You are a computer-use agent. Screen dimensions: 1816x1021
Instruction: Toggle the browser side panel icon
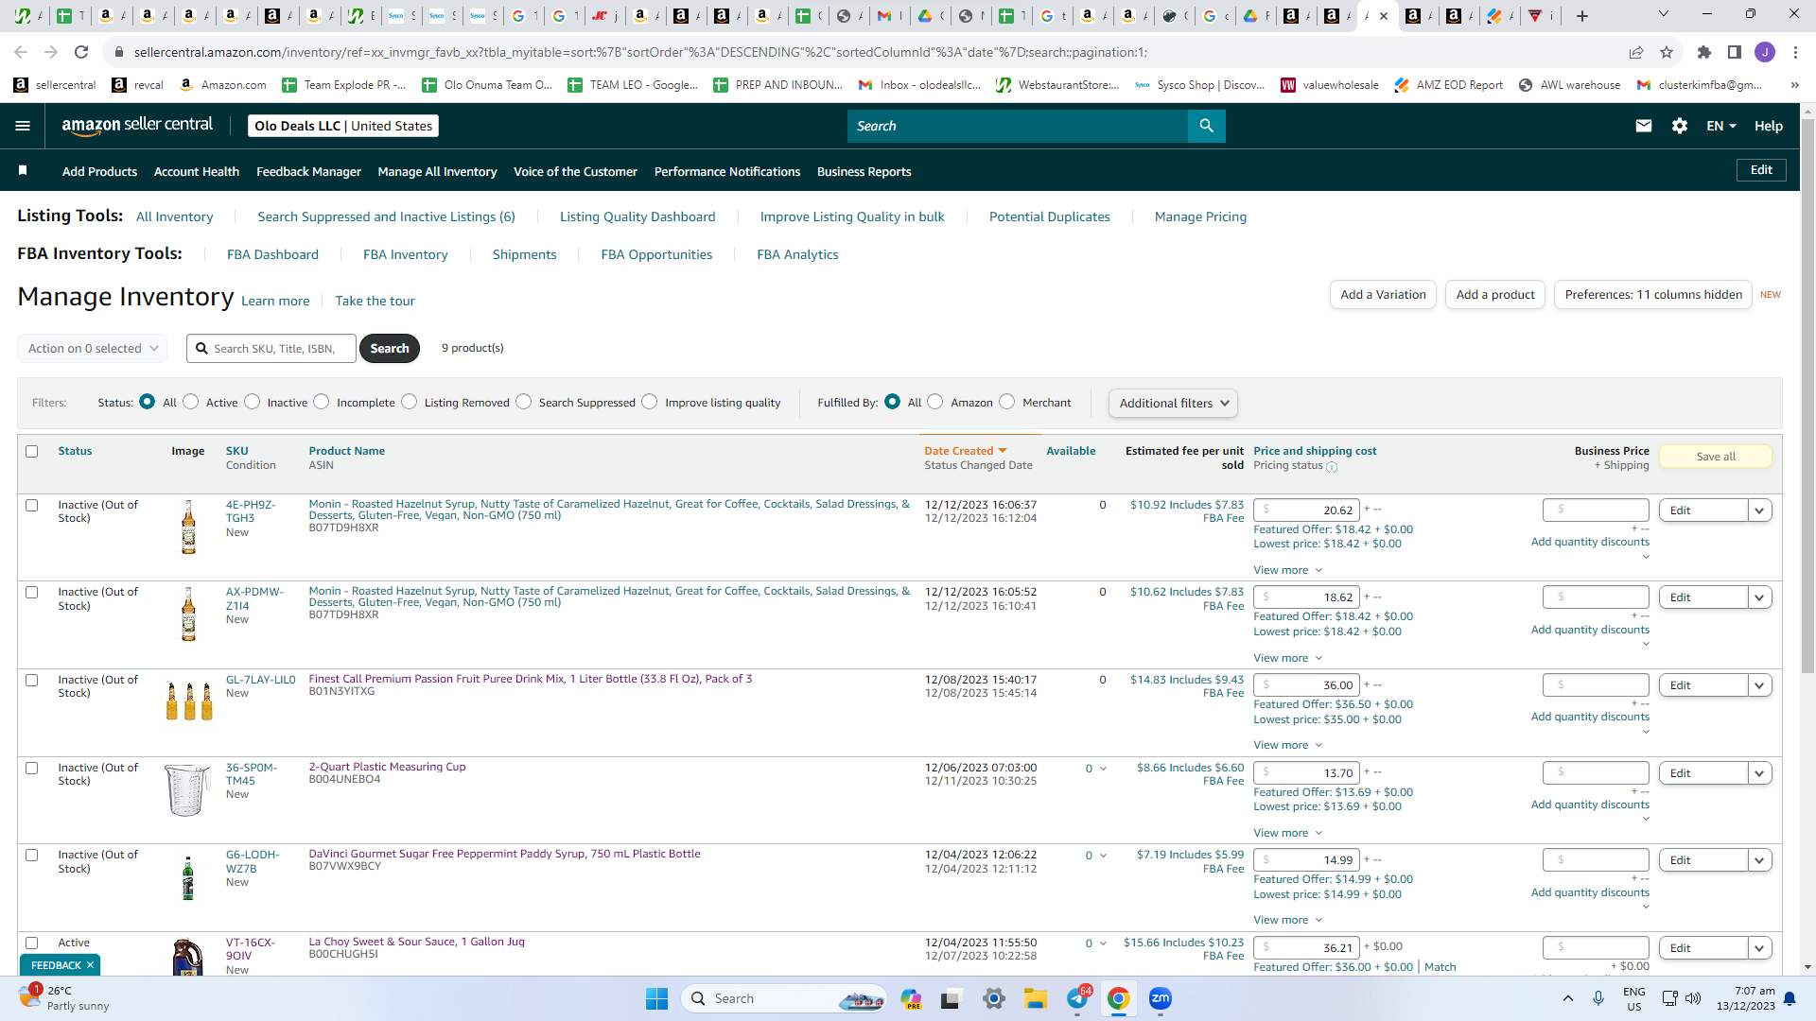(1735, 52)
